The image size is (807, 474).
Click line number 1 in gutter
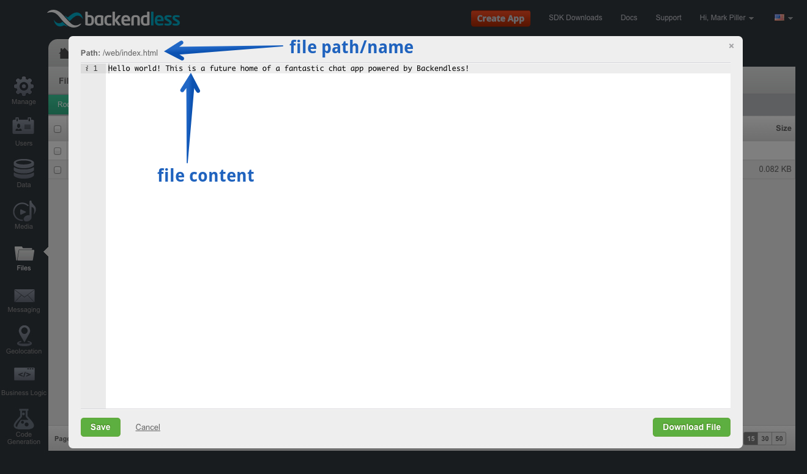pos(95,69)
